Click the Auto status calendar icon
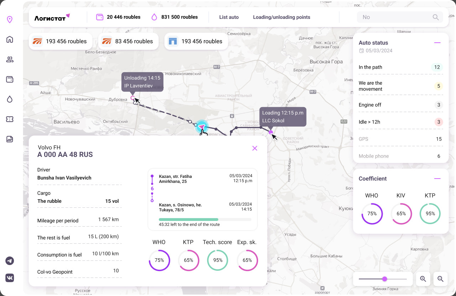Screen dimensions: 456x296 click(362, 51)
